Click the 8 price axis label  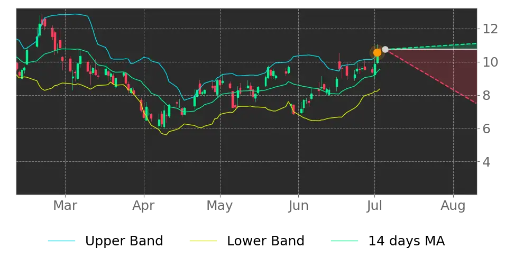coord(486,95)
